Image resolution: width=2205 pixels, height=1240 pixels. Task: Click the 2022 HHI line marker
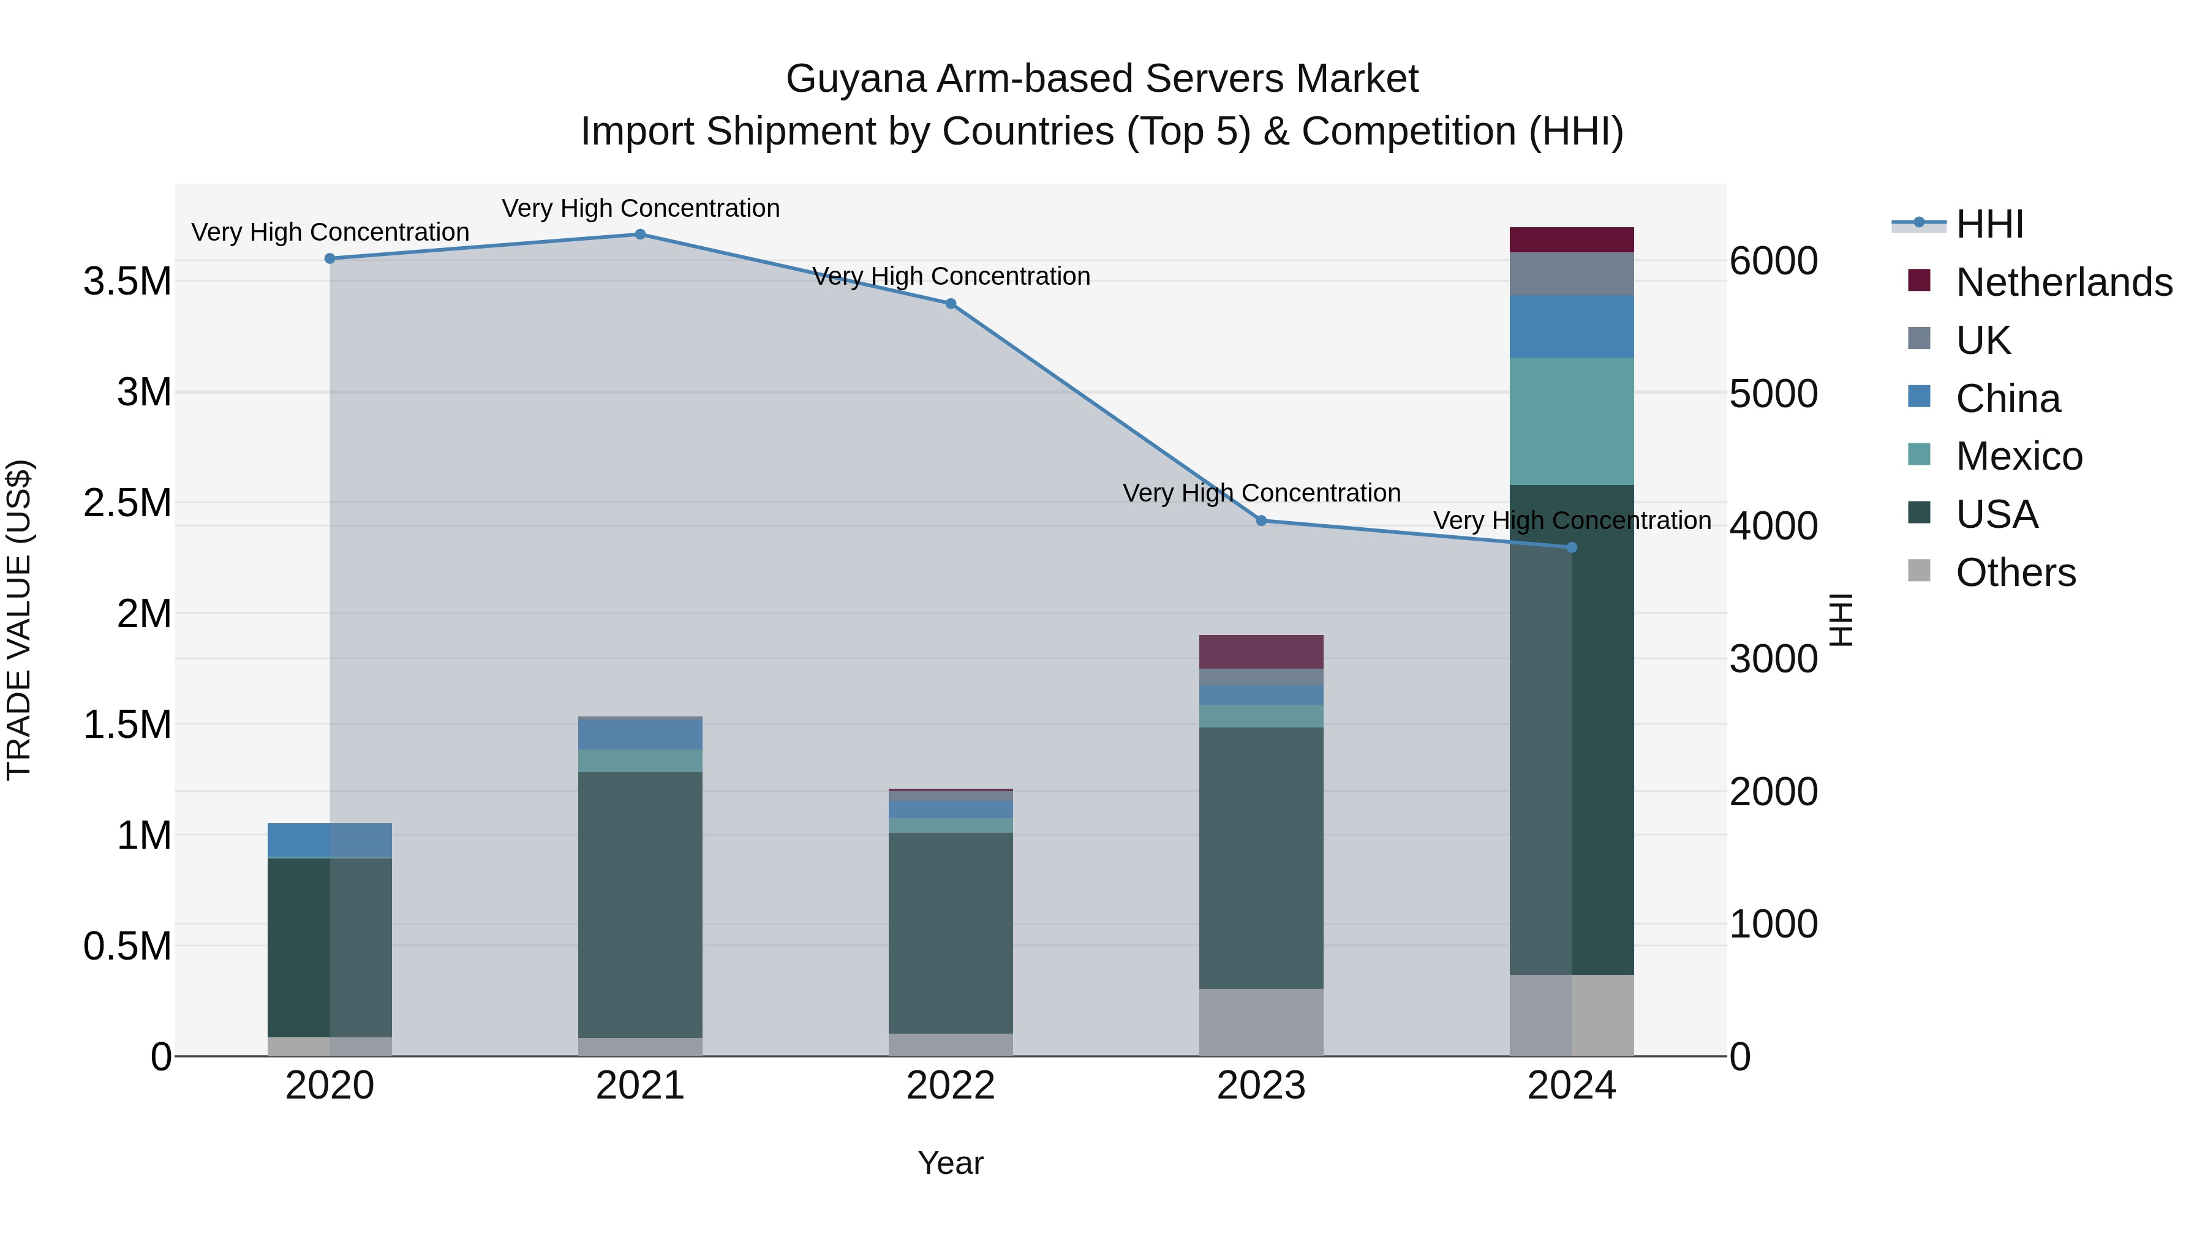pos(950,304)
